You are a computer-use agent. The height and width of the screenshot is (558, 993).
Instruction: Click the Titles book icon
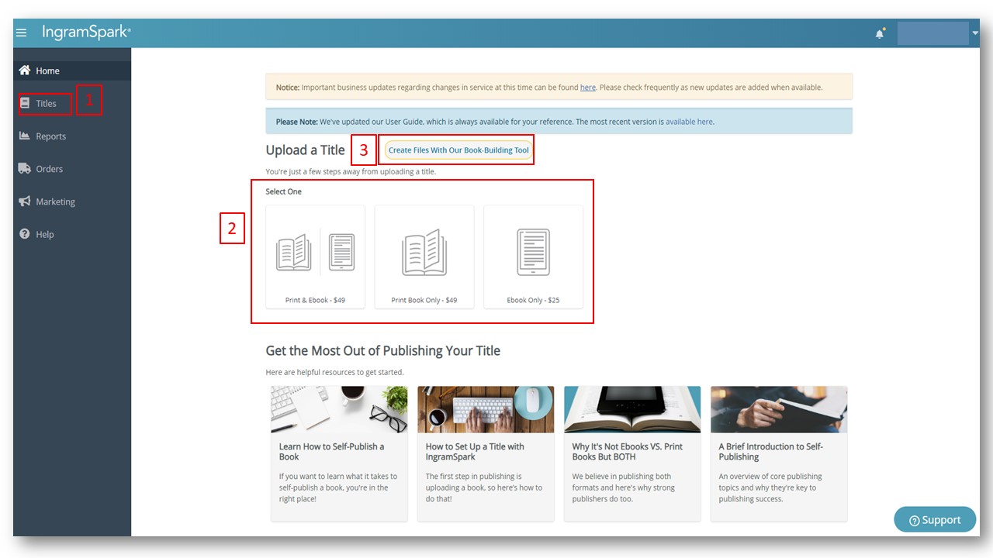[x=25, y=103]
